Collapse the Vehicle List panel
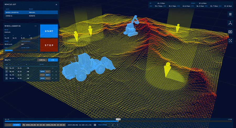The height and width of the screenshot is (128, 236). [x=56, y=4]
